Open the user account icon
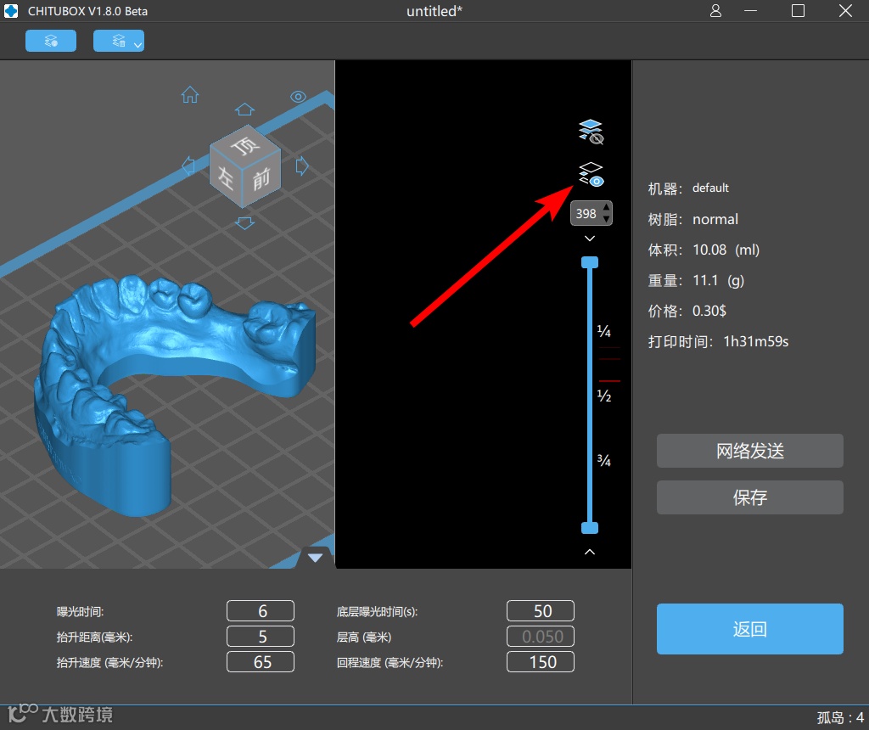This screenshot has width=869, height=730. tap(715, 10)
